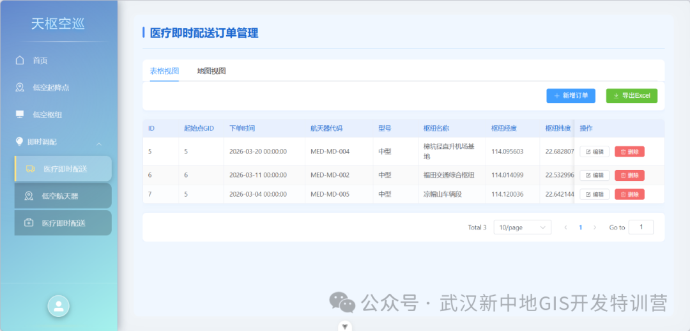The height and width of the screenshot is (331, 690).
Task: Click the Go to page input field
Action: click(641, 227)
